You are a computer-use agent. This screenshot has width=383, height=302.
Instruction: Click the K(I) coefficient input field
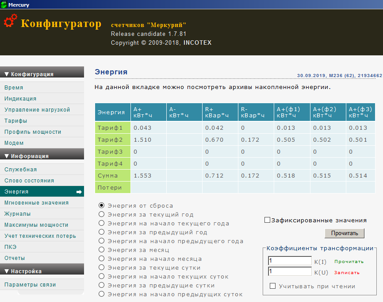click(x=290, y=261)
